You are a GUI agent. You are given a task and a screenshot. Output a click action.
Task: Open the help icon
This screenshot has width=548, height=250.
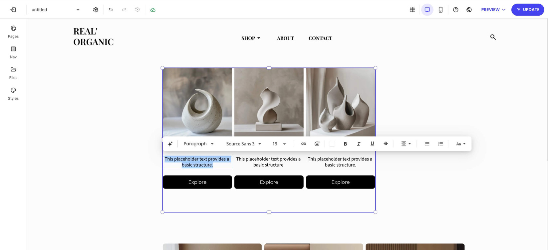455,10
